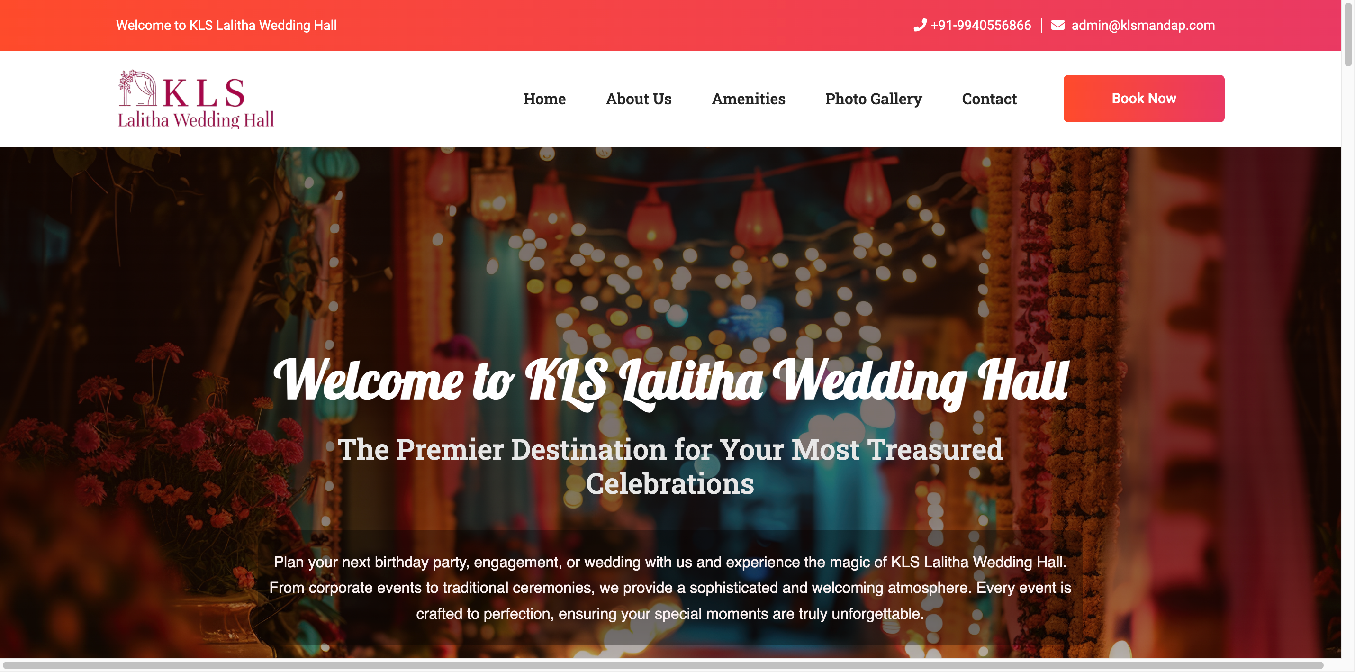Click the phone handset icon
1355x672 pixels.
pyautogui.click(x=920, y=25)
